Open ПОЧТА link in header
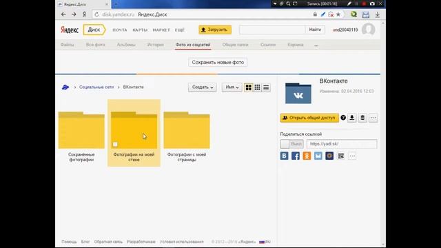This screenshot has height=248, width=441. (x=120, y=30)
